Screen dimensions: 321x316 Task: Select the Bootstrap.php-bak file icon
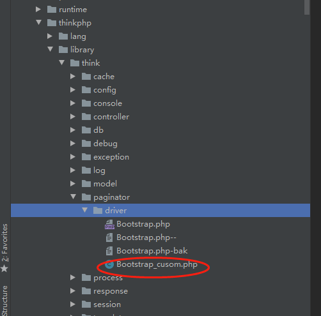click(x=109, y=251)
